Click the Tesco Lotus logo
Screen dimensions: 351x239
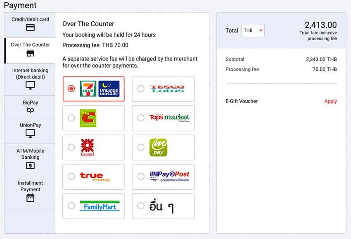pyautogui.click(x=167, y=89)
